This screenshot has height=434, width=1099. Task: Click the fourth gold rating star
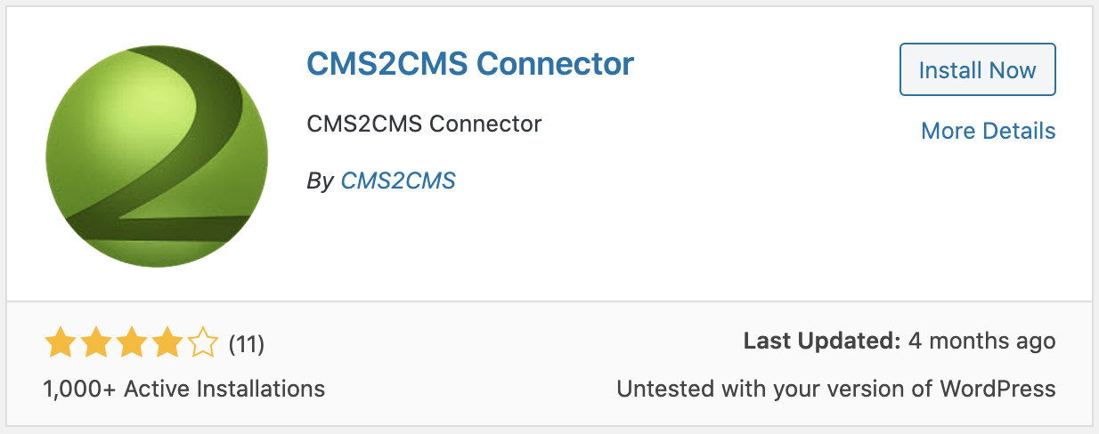point(167,342)
